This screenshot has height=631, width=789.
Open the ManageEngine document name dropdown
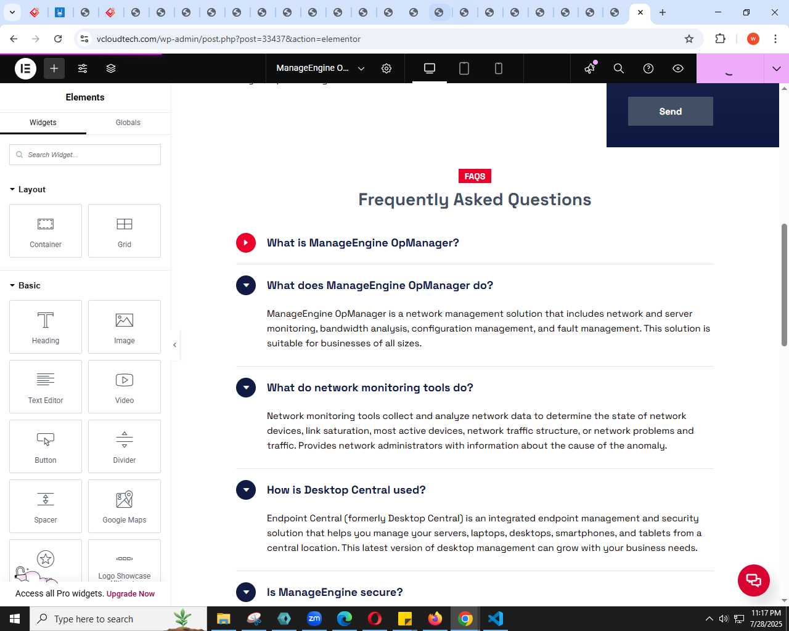pyautogui.click(x=321, y=68)
